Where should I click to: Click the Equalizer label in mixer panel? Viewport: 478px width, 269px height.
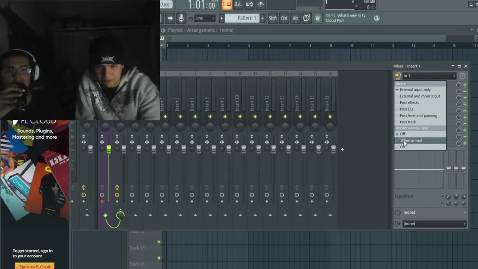pyautogui.click(x=404, y=196)
